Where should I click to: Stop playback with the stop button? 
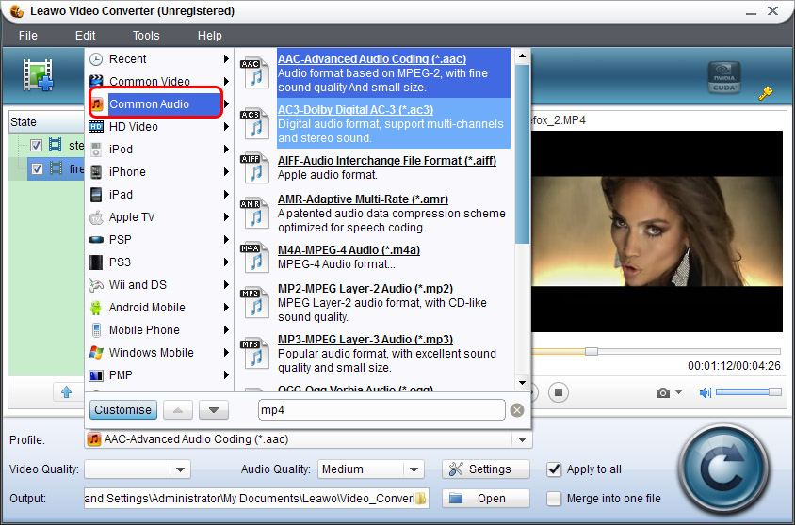[559, 392]
